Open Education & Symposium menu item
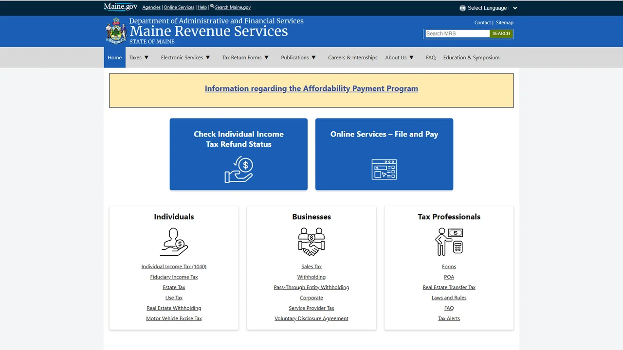The image size is (623, 350). [x=471, y=57]
